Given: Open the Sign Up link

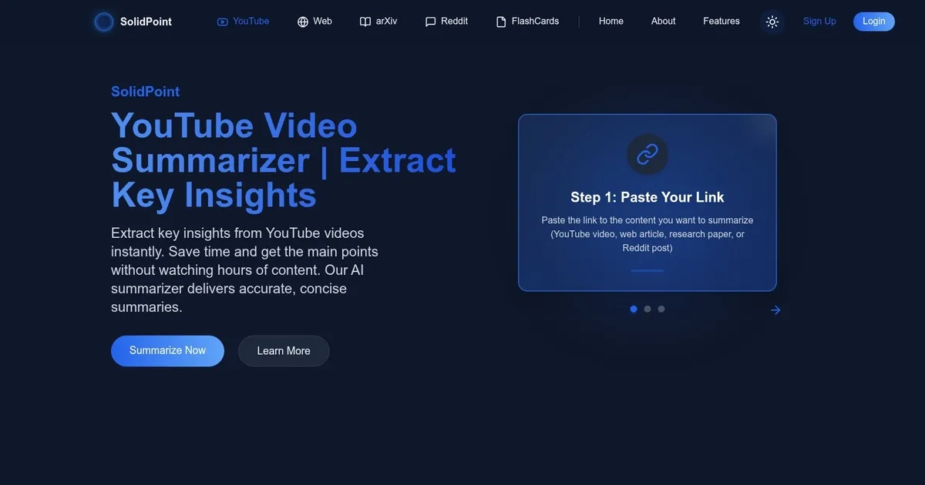Looking at the screenshot, I should coord(819,22).
